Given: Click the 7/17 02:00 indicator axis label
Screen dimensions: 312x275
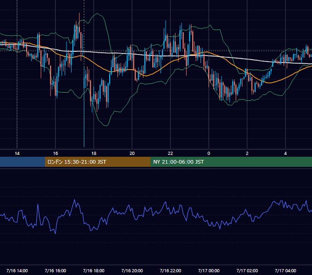Looking at the screenshot, I should click(x=247, y=270).
